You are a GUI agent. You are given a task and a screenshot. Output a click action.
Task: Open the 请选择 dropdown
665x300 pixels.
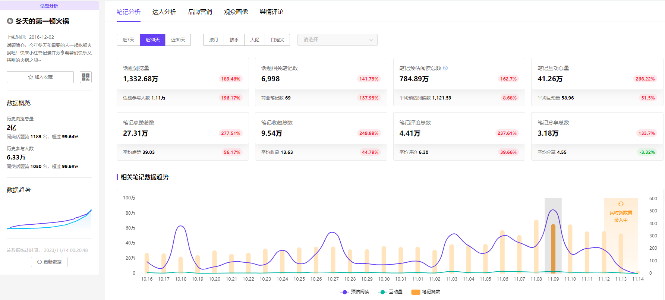click(337, 40)
